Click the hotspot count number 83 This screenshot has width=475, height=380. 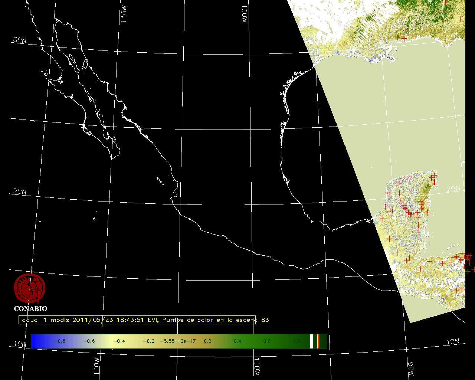pos(265,320)
